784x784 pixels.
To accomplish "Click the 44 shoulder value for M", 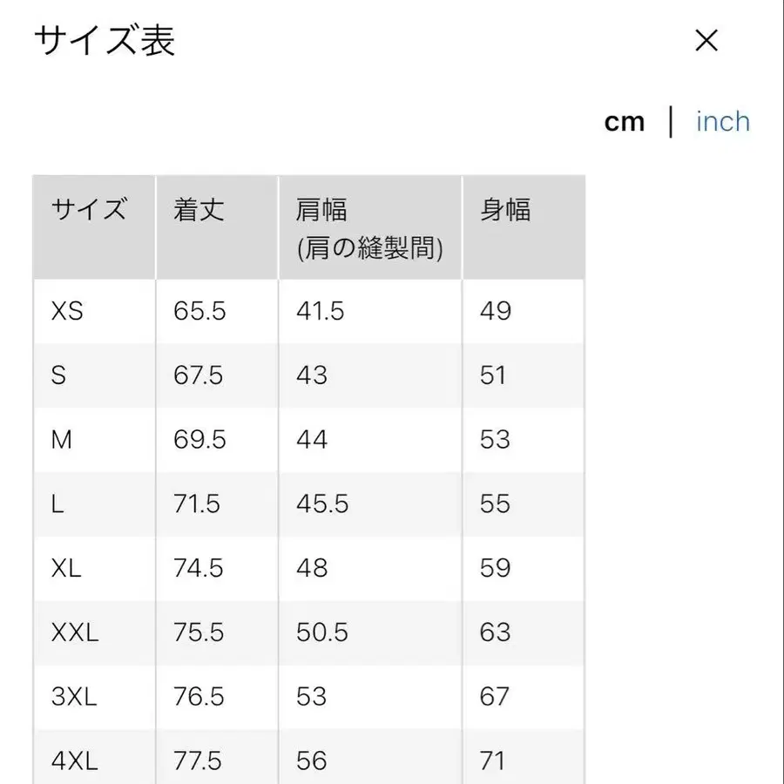I will coord(311,440).
